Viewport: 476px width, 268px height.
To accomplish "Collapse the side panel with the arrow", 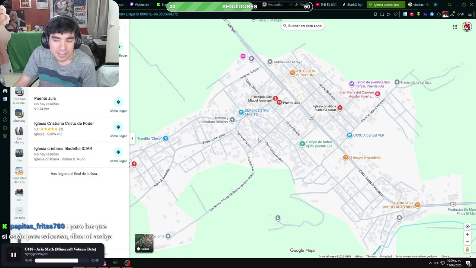I will (132, 138).
